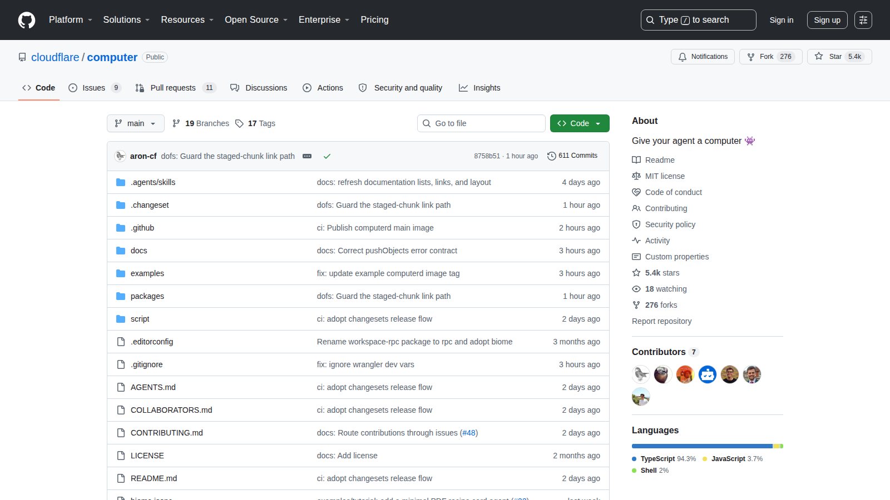Image resolution: width=890 pixels, height=500 pixels.
Task: Expand the Solutions menu
Action: pos(126,20)
